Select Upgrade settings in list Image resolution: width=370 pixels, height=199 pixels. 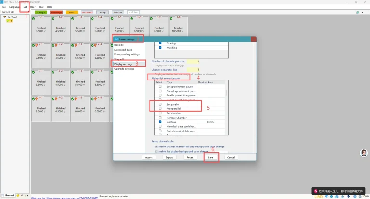pos(124,69)
